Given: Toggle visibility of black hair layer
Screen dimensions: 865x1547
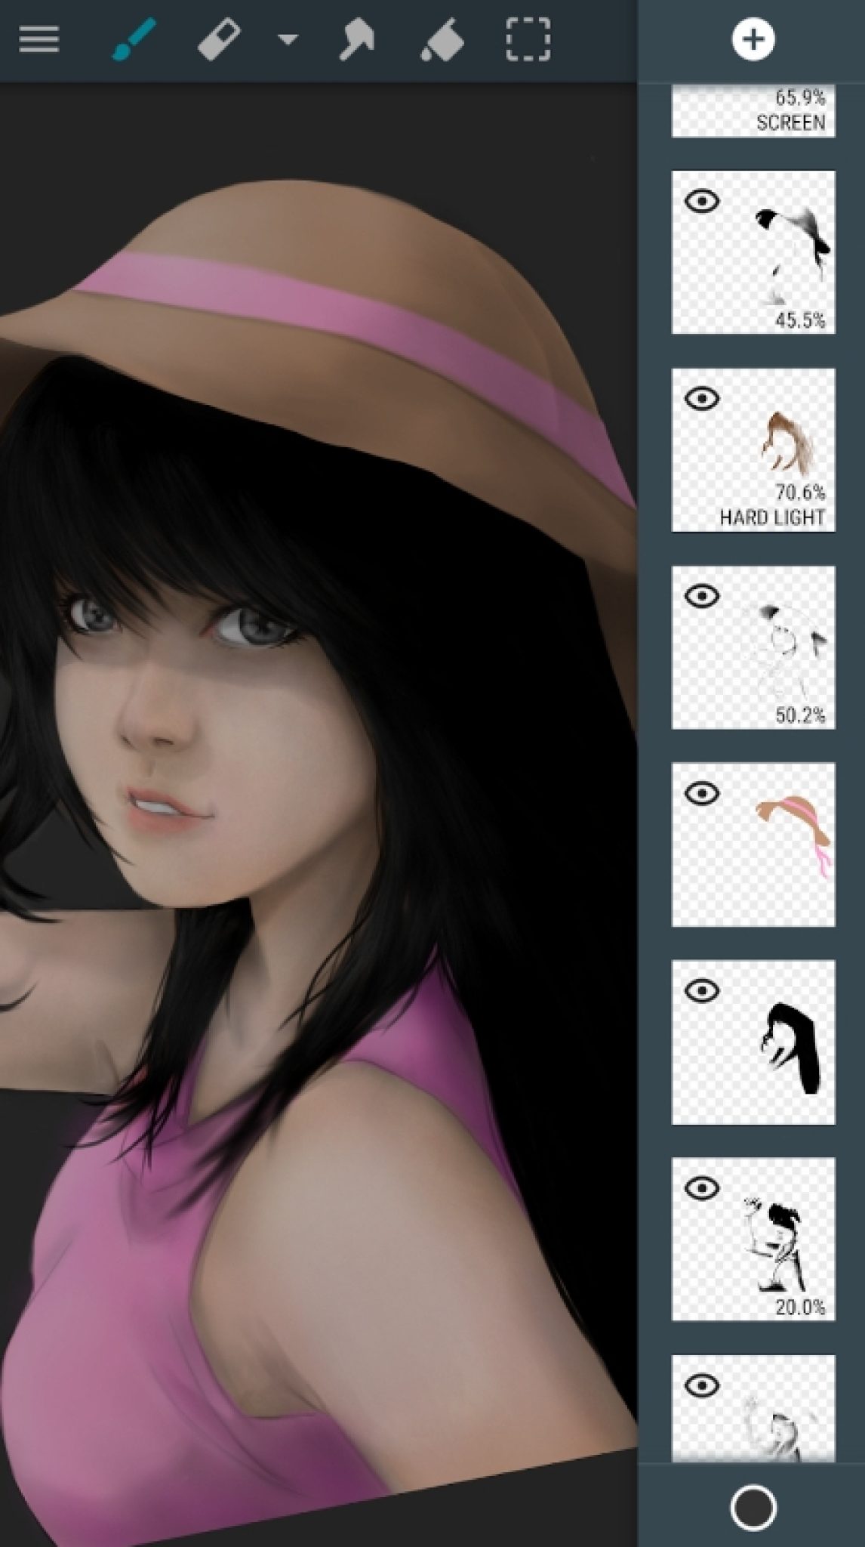Looking at the screenshot, I should tap(702, 990).
